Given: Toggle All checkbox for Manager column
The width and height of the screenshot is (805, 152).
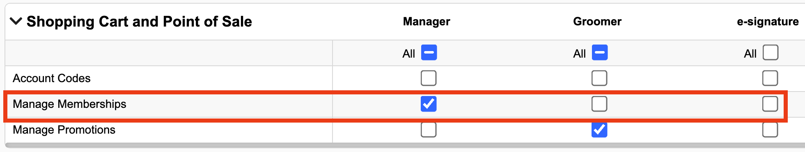Looking at the screenshot, I should pyautogui.click(x=429, y=53).
